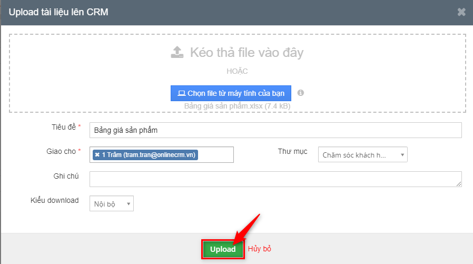Remove assignee 1 Trâm using x icon
The width and height of the screenshot is (473, 264).
97,154
